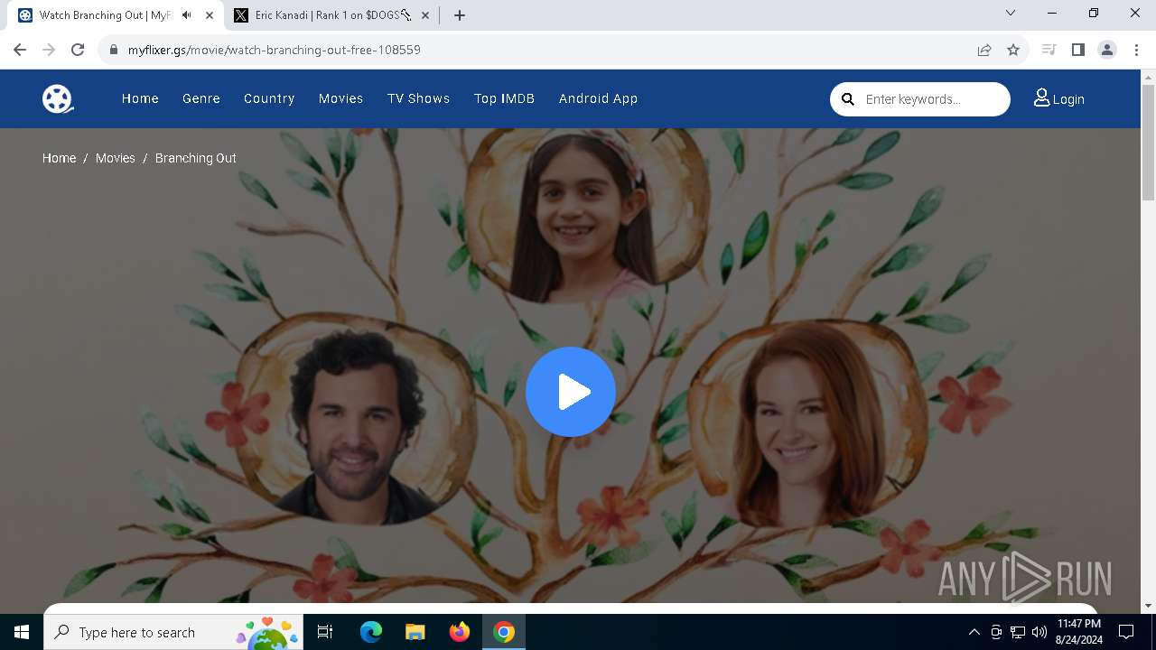The width and height of the screenshot is (1156, 650).
Task: Open the network icon in tray
Action: [1018, 632]
